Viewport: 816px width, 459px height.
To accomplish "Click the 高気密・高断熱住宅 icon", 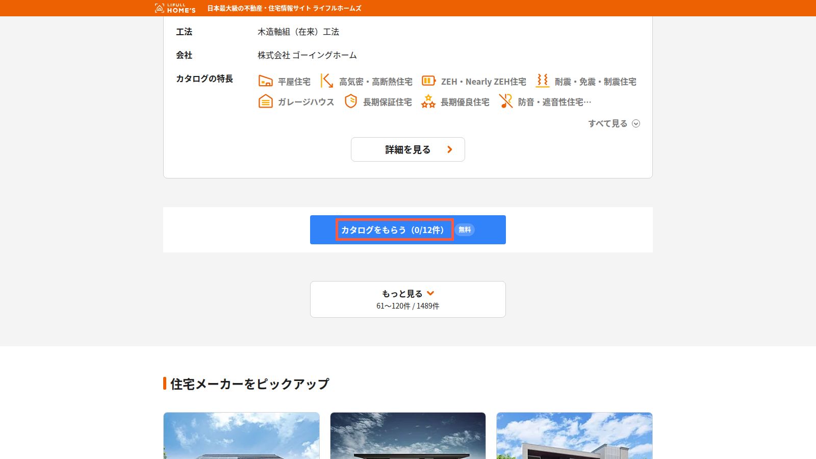I will pos(326,81).
